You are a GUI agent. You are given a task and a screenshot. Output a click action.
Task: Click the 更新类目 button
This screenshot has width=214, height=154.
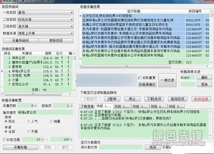(x=56, y=41)
